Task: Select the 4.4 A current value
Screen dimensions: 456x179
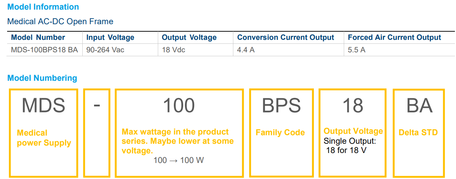Action: pyautogui.click(x=246, y=50)
